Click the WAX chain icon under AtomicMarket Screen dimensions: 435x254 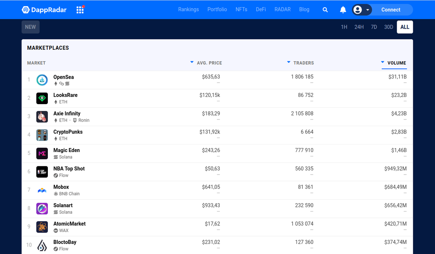click(x=55, y=230)
